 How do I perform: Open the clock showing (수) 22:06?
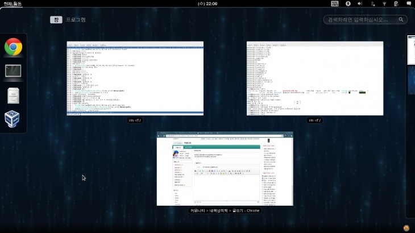(x=208, y=3)
